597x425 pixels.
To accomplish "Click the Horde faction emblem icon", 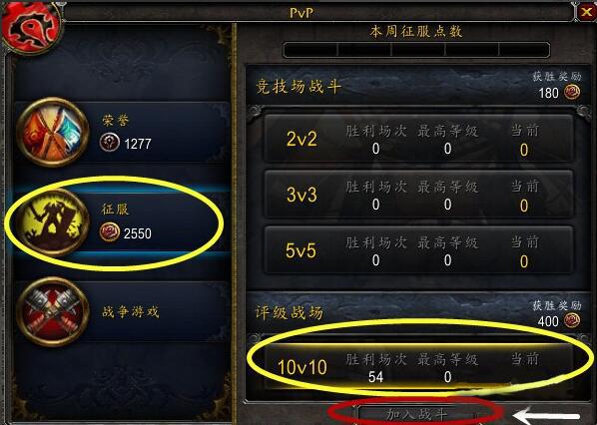I will tap(31, 26).
